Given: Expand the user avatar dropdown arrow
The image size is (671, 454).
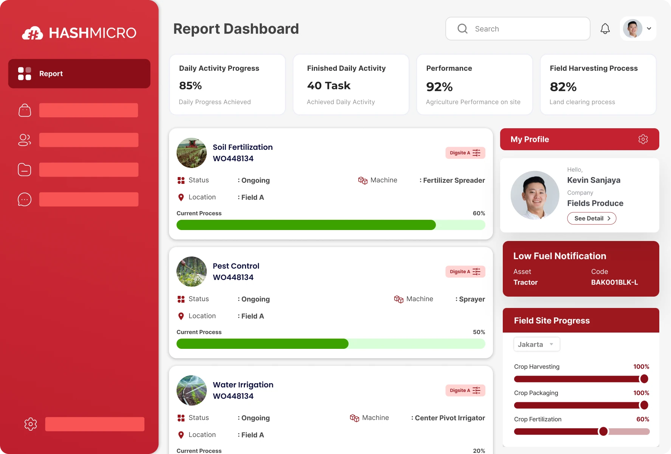Looking at the screenshot, I should [649, 29].
